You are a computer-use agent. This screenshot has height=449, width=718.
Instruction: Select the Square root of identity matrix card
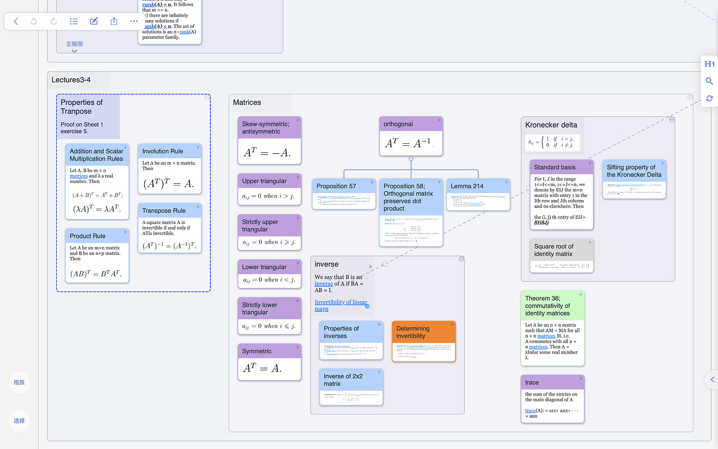click(561, 256)
